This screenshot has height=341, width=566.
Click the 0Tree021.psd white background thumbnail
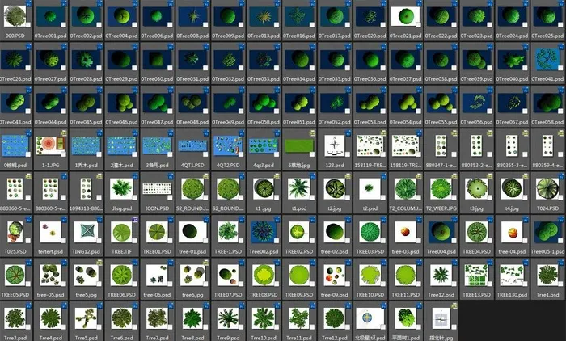click(406, 17)
